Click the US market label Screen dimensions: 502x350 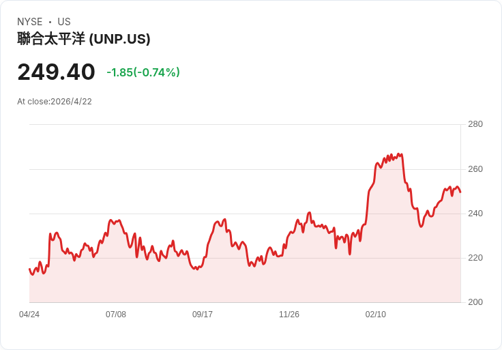click(x=64, y=22)
